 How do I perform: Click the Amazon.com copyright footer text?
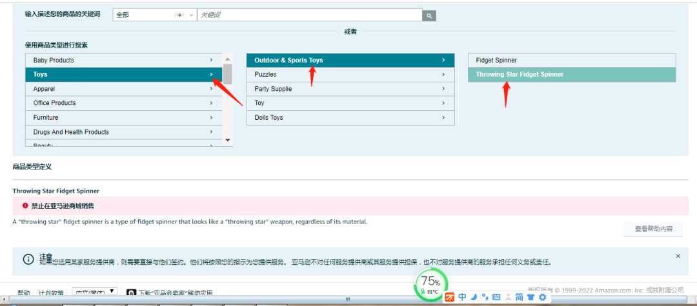tap(606, 290)
